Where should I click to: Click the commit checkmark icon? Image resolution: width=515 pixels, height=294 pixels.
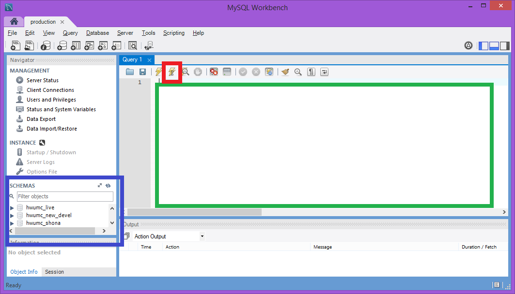243,72
